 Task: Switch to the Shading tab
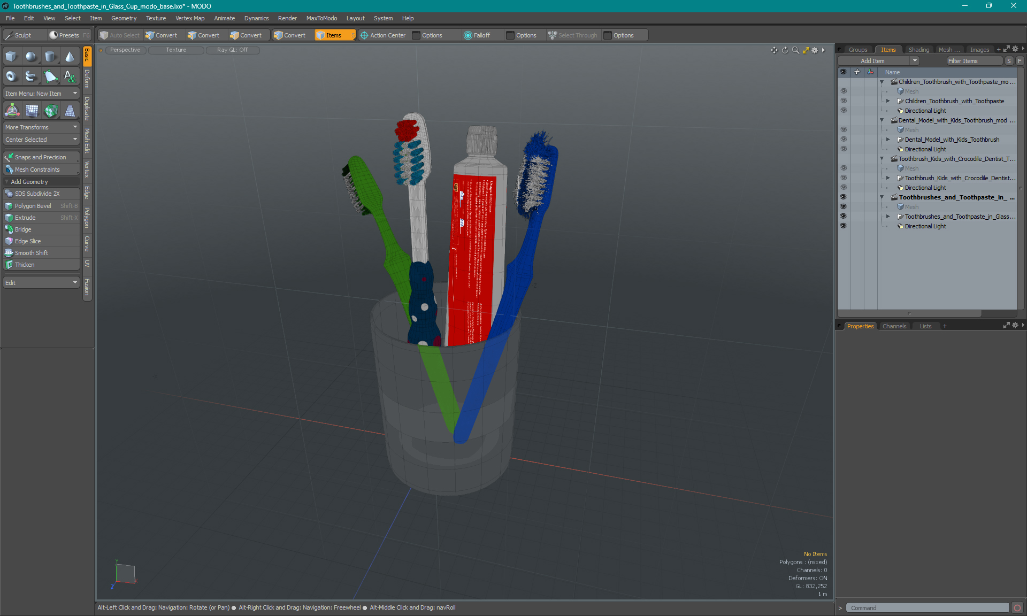(x=918, y=50)
